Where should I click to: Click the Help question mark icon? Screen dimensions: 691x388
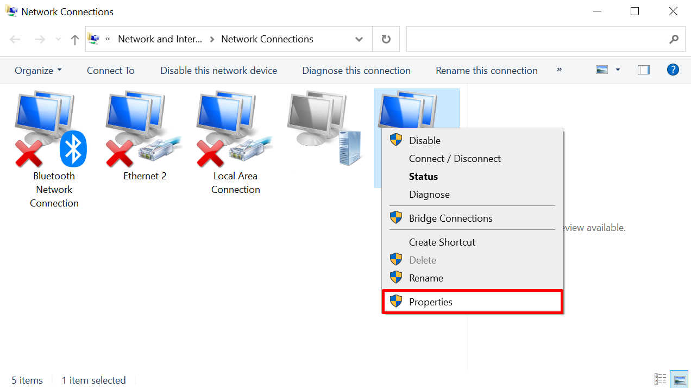pos(673,70)
